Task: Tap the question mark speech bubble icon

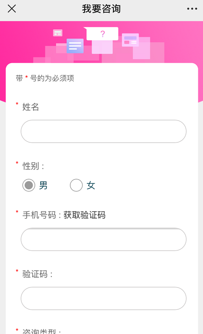Action: click(101, 33)
